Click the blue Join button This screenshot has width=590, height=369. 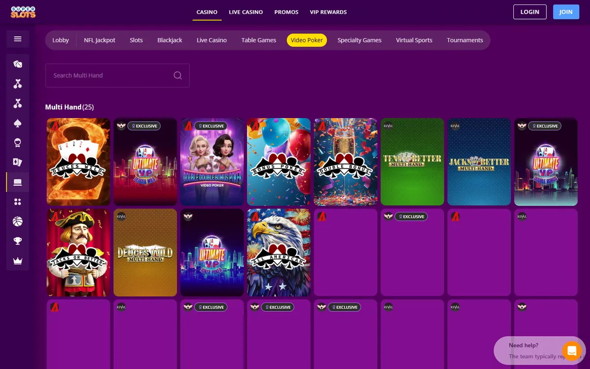coord(566,12)
